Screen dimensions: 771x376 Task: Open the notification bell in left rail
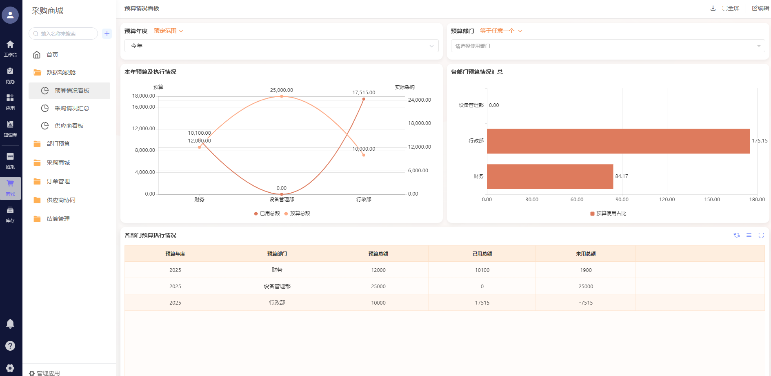pyautogui.click(x=10, y=324)
